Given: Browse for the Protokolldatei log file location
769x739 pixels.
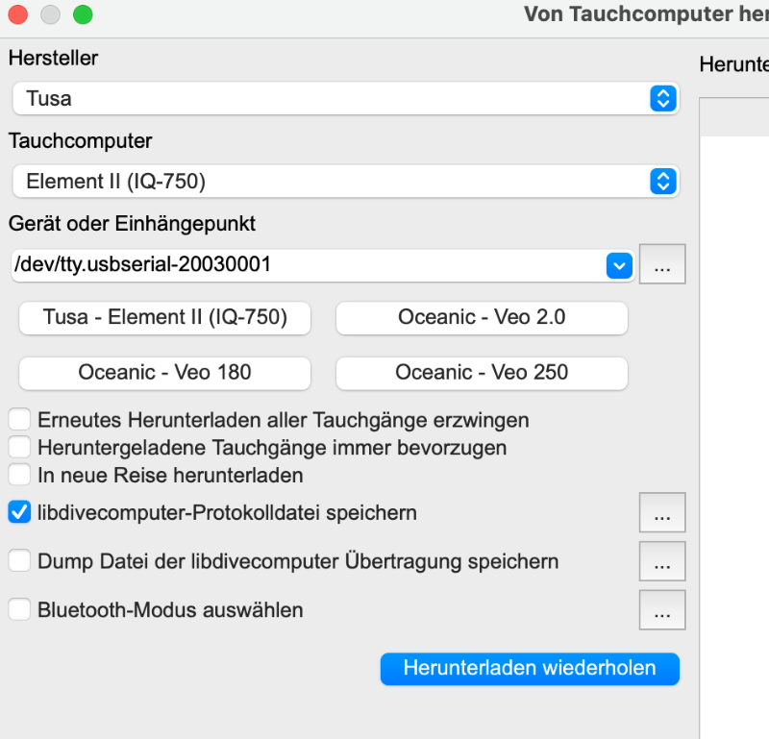Looking at the screenshot, I should point(662,512).
